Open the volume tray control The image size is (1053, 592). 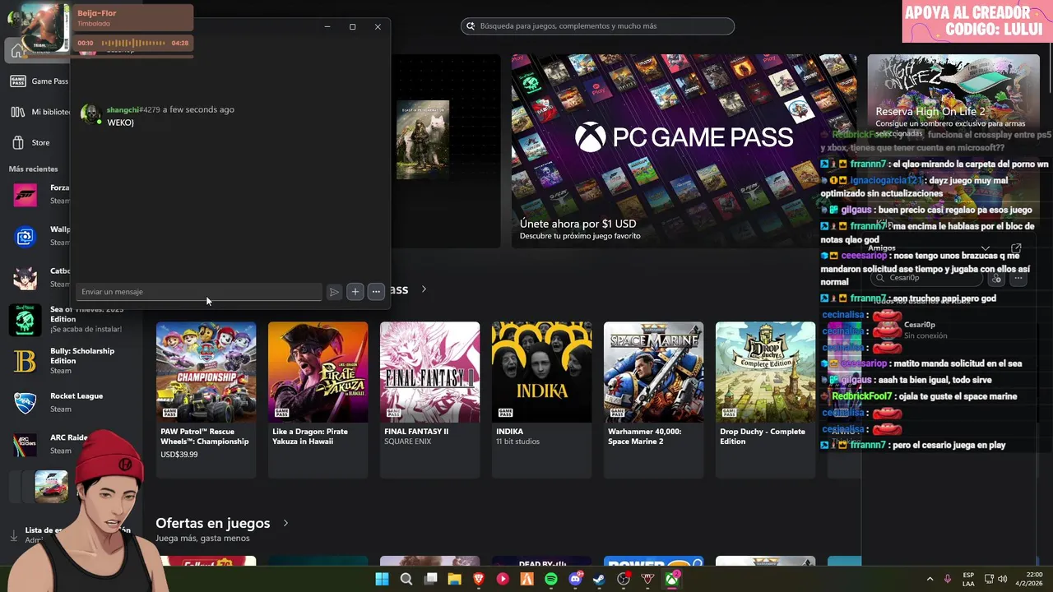coord(1002,579)
